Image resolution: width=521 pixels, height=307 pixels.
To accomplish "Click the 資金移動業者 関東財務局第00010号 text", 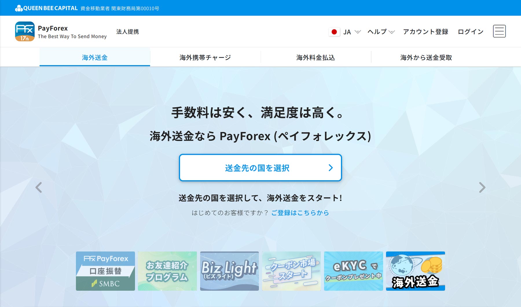I will [120, 8].
